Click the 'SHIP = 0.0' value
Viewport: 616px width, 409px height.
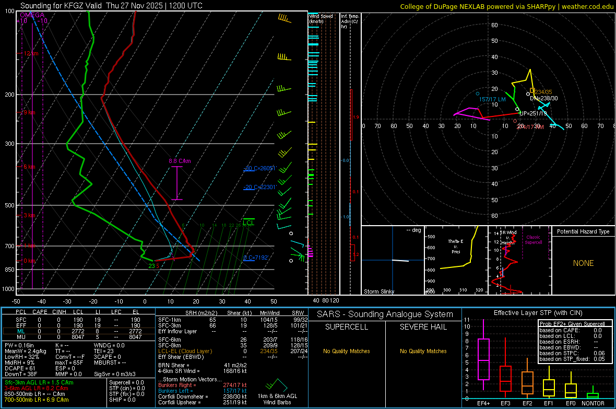point(122,400)
